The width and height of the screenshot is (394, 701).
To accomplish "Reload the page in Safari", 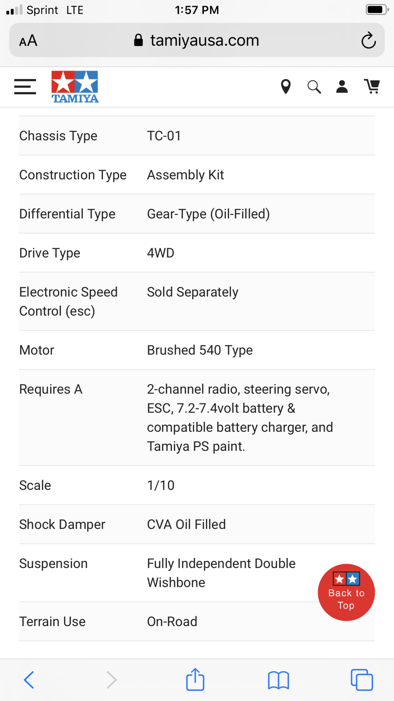I will pyautogui.click(x=368, y=40).
